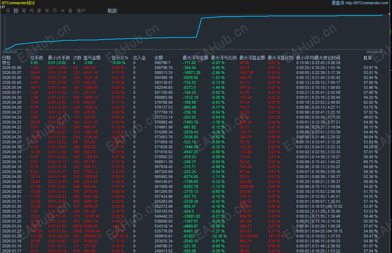Click the 最大浮盈比例 column header
Screen dimensions: 392x253
click(280, 58)
